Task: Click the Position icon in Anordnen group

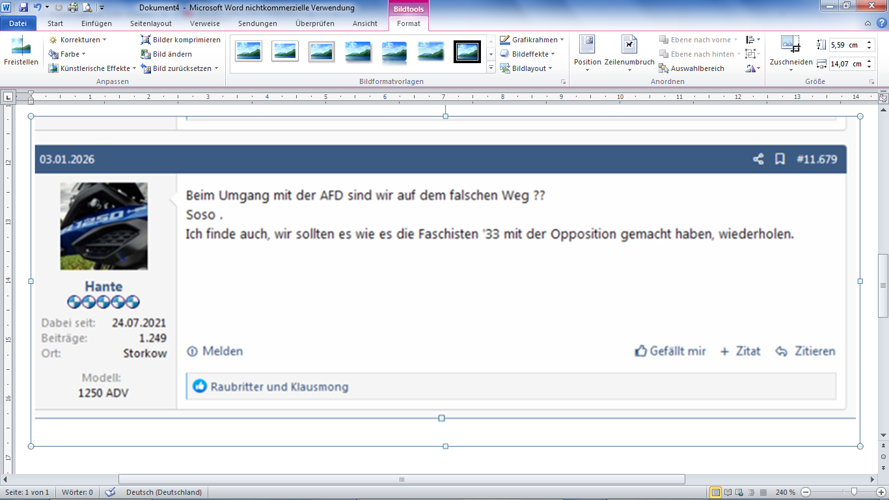Action: [587, 46]
